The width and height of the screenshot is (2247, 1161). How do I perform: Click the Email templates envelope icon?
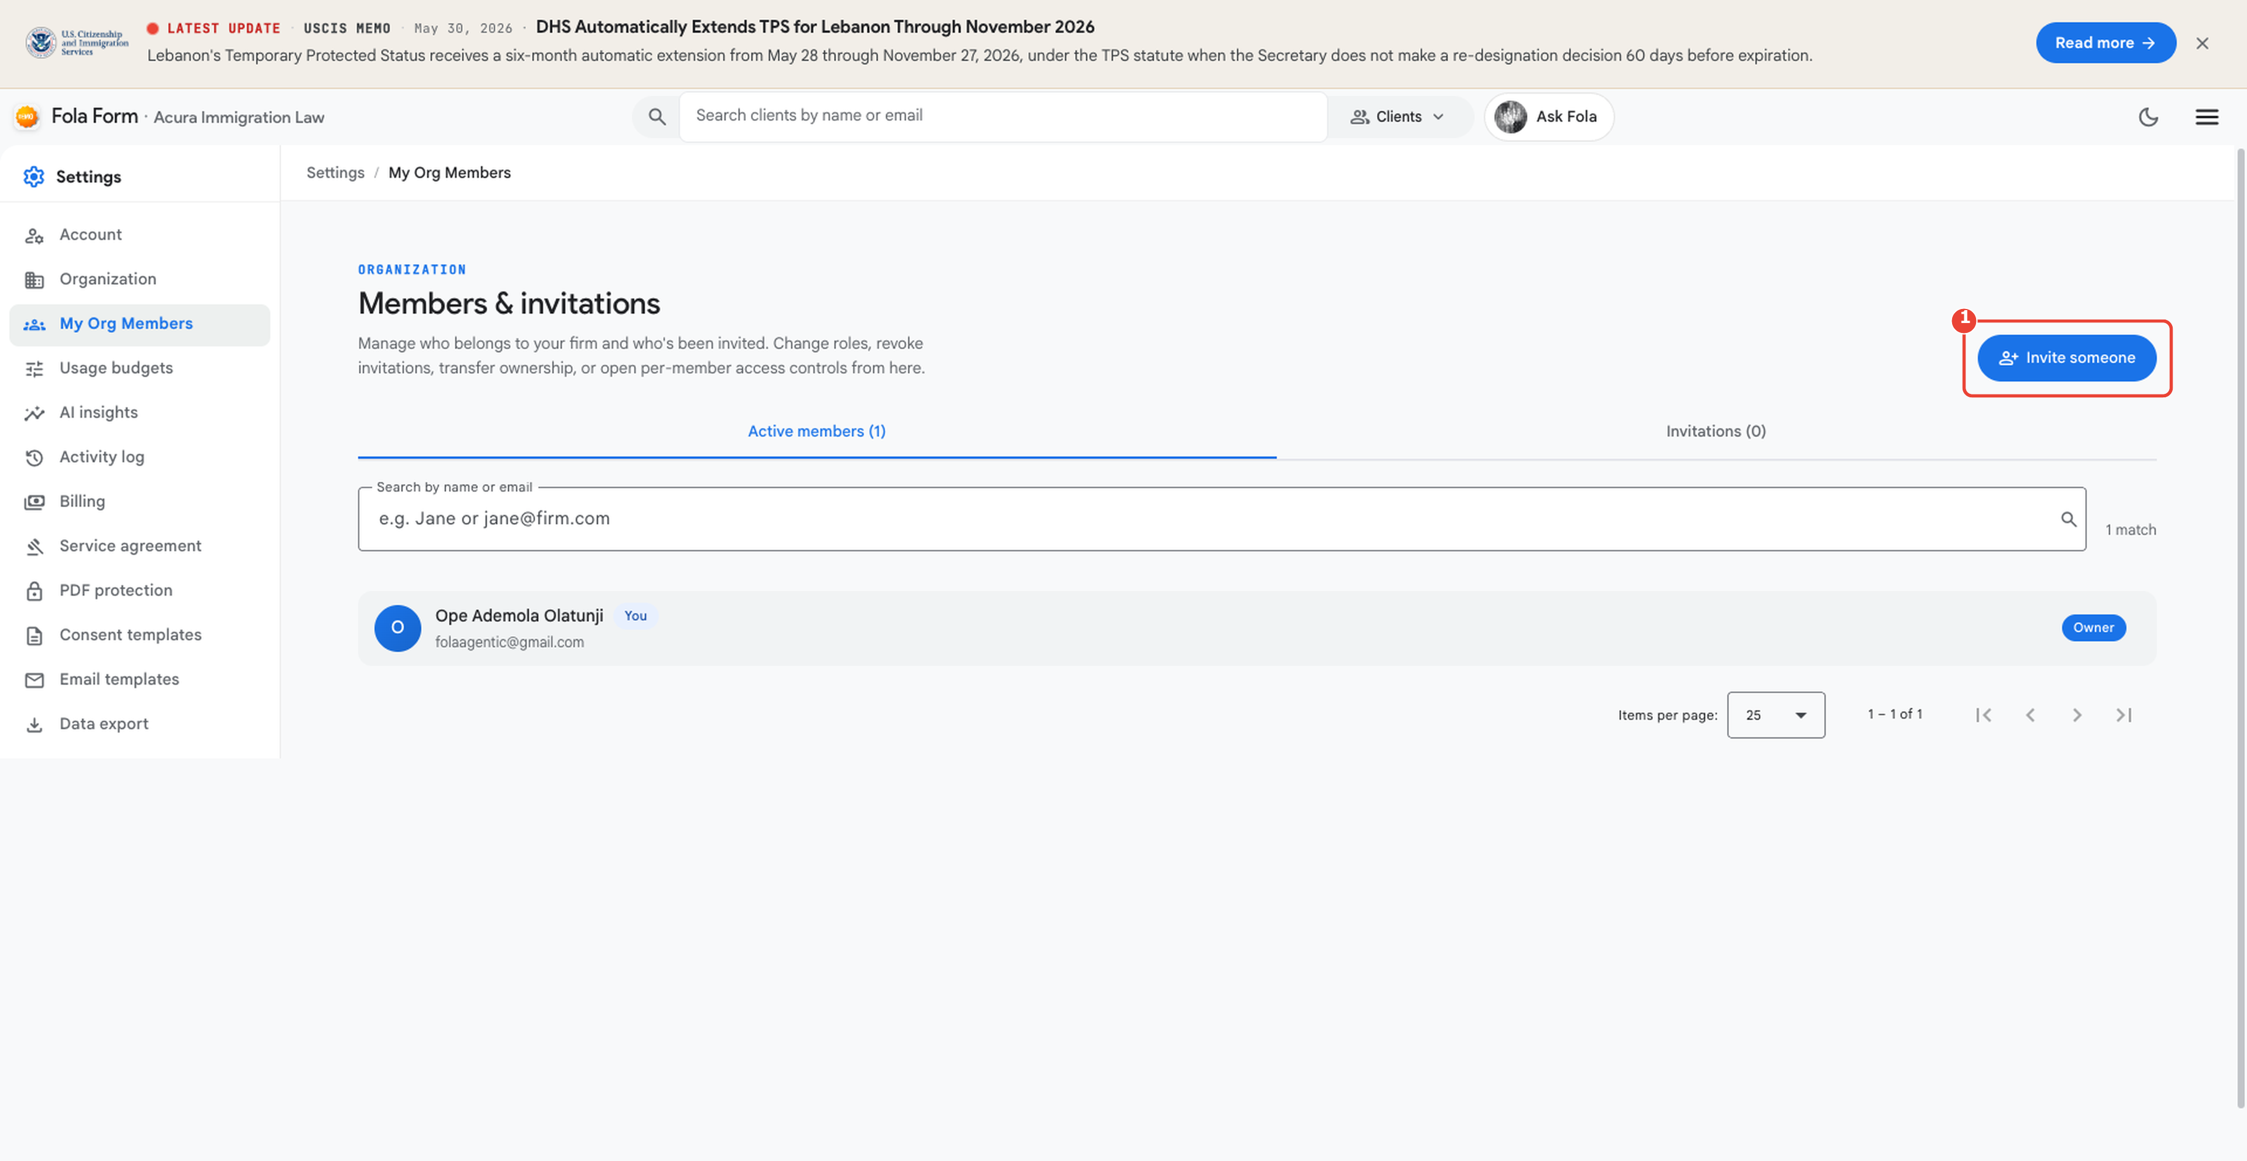click(34, 681)
